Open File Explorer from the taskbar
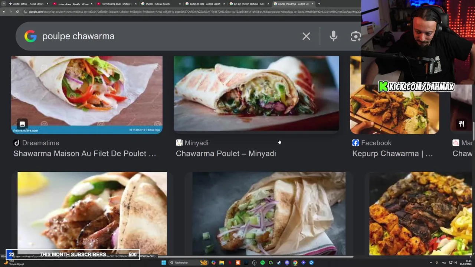475x267 pixels. 222,263
